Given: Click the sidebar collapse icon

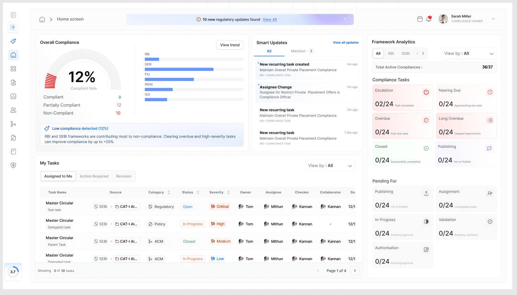Looking at the screenshot, I should click(x=13, y=15).
